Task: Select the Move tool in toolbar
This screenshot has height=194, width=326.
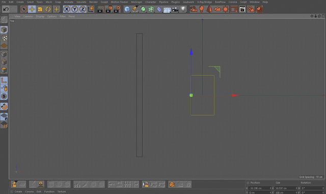Action: (32, 9)
